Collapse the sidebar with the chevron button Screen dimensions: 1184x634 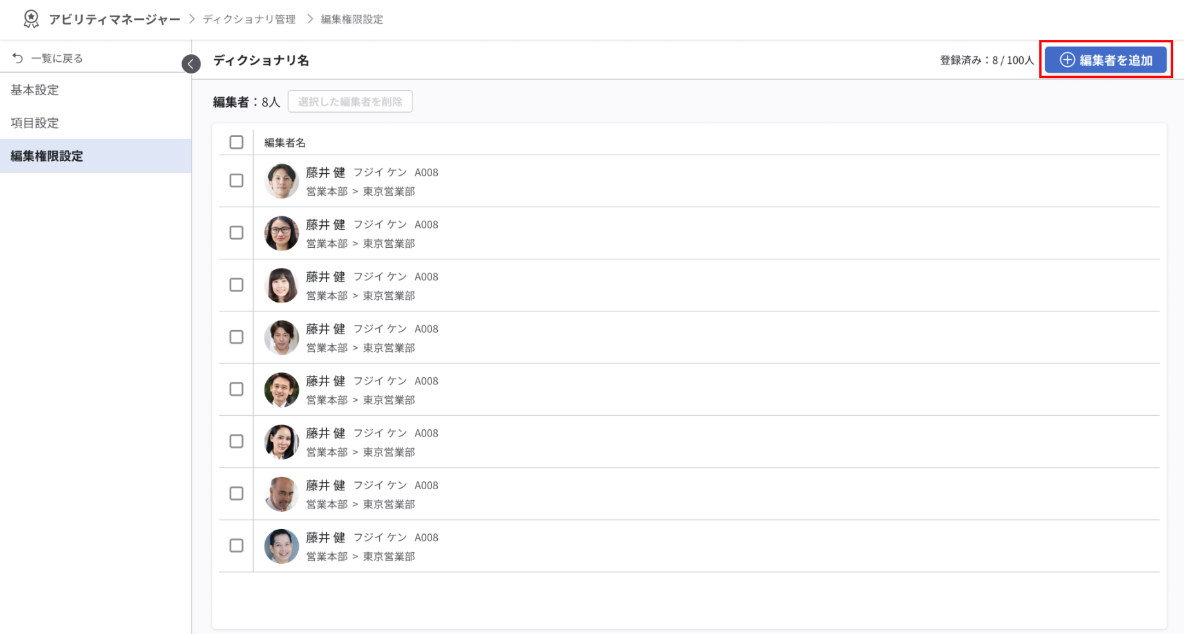click(x=191, y=64)
